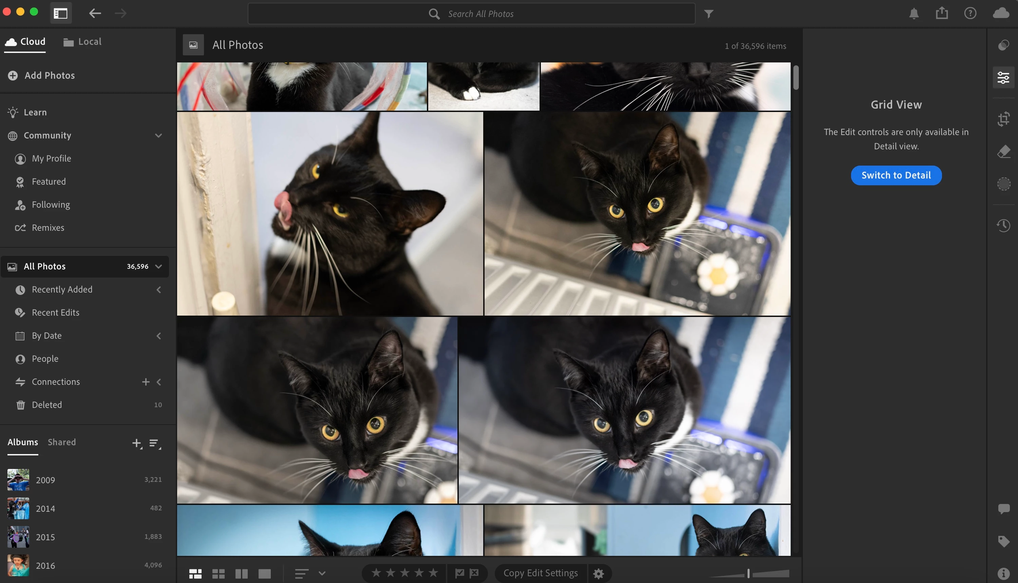Image resolution: width=1018 pixels, height=583 pixels.
Task: Open the 2015 album
Action: pos(45,537)
